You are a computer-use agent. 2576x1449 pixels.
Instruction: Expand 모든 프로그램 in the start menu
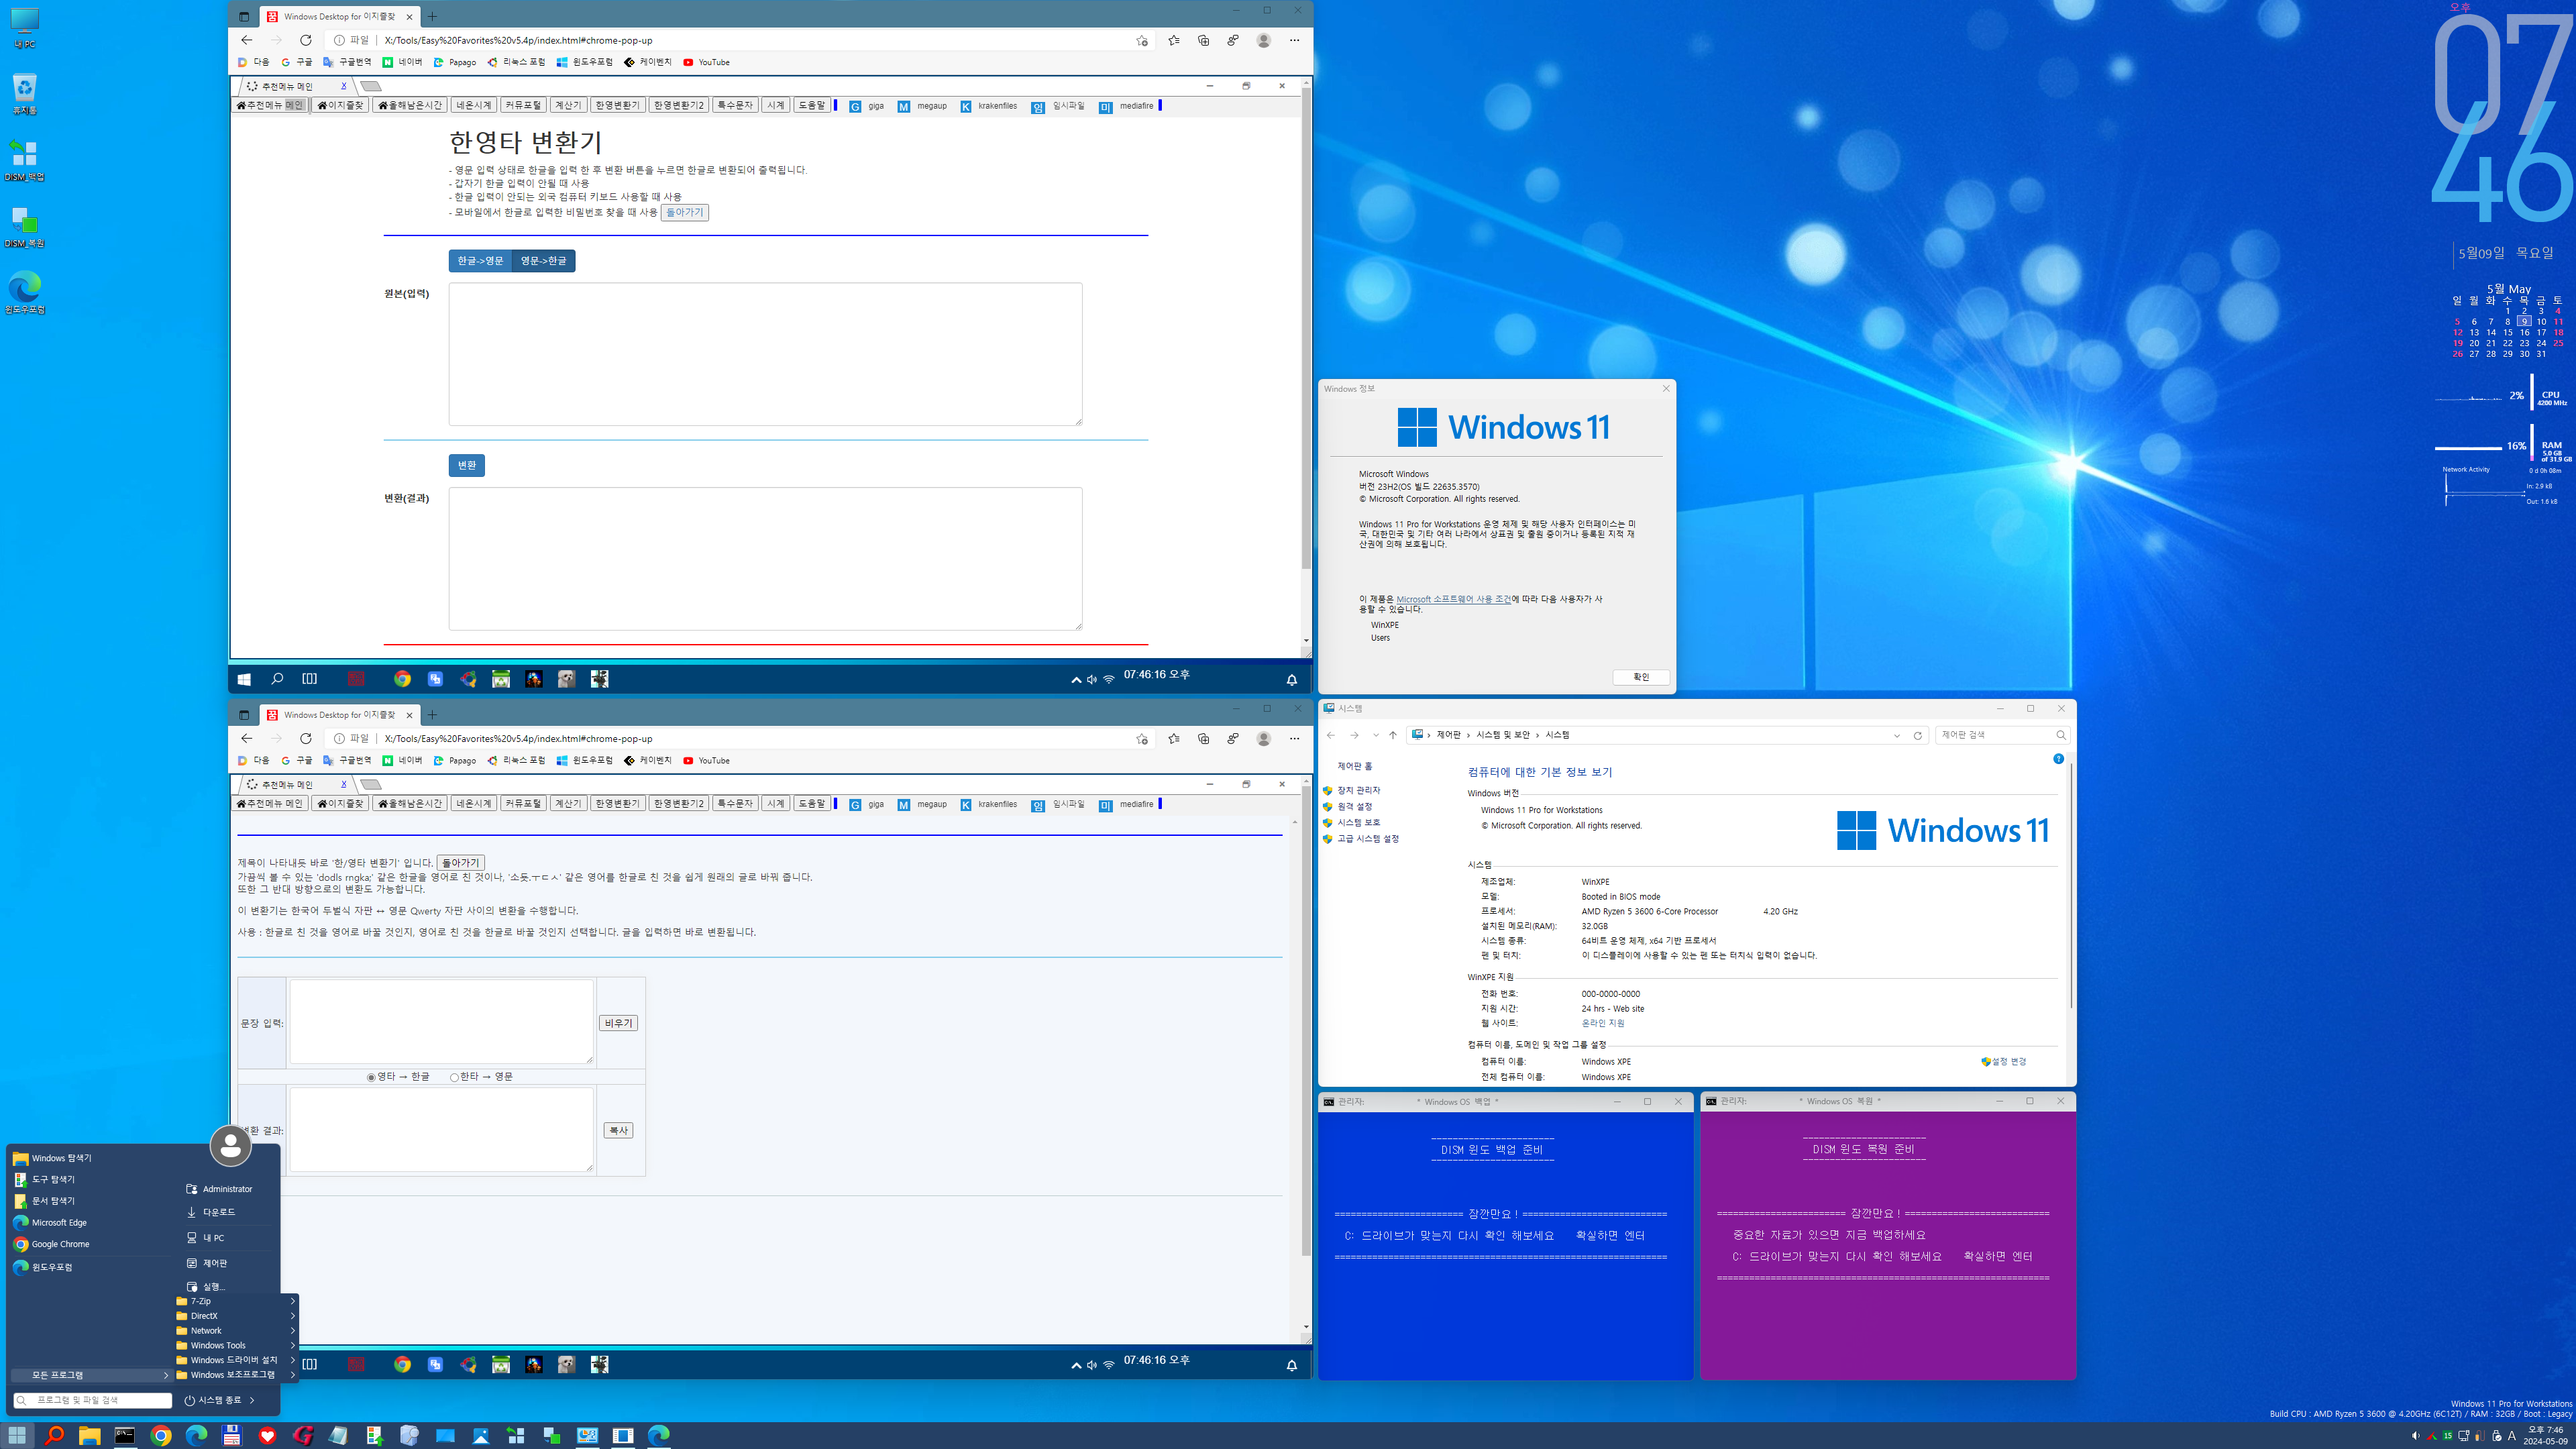(x=91, y=1375)
